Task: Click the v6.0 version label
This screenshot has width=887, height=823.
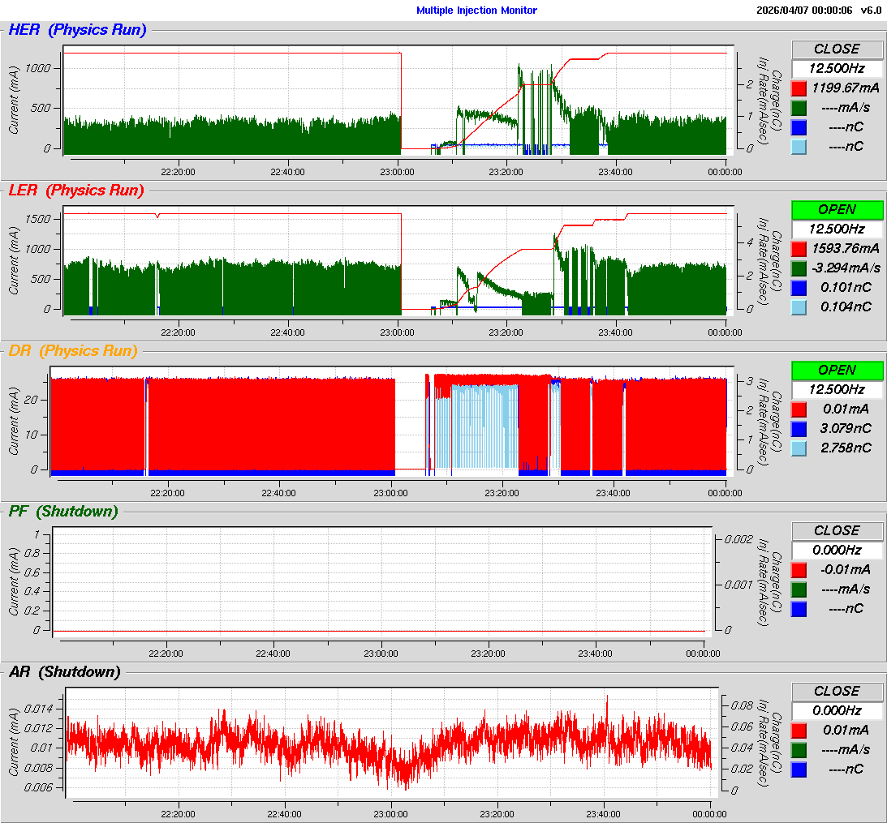Action: pyautogui.click(x=871, y=11)
